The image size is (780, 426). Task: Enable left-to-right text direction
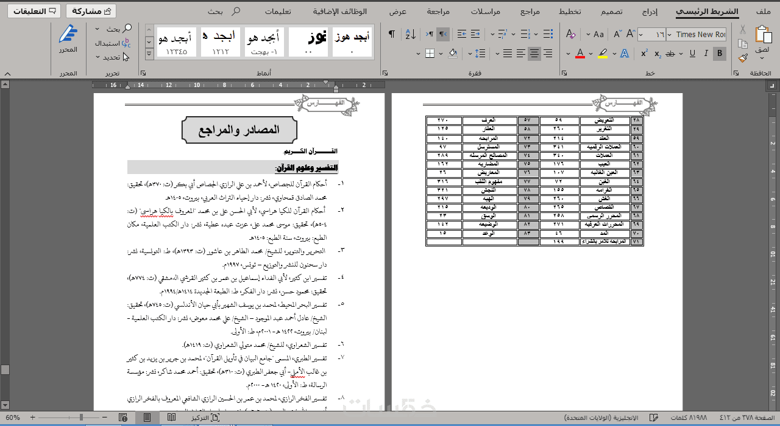pos(430,34)
